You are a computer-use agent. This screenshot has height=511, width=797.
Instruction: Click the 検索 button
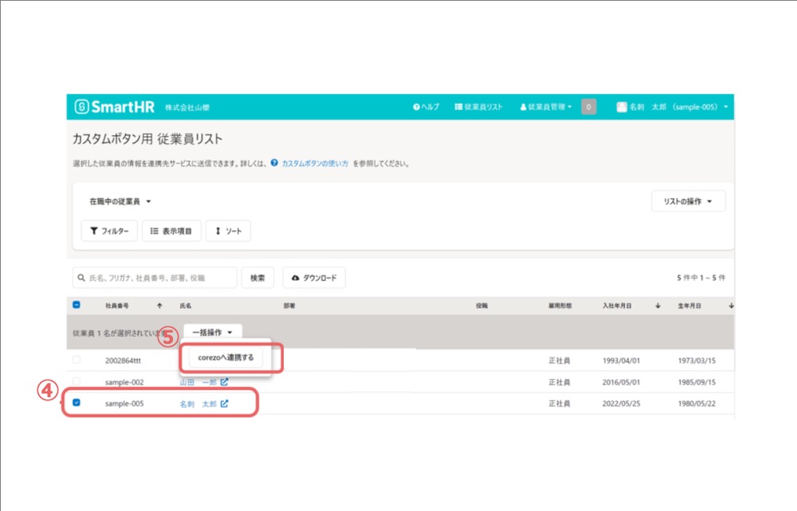pyautogui.click(x=257, y=278)
